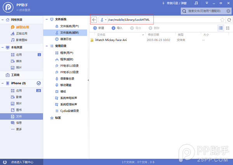The height and width of the screenshot is (165, 233).
Task: Open 移动硬盘 directory
Action: click(x=65, y=85)
